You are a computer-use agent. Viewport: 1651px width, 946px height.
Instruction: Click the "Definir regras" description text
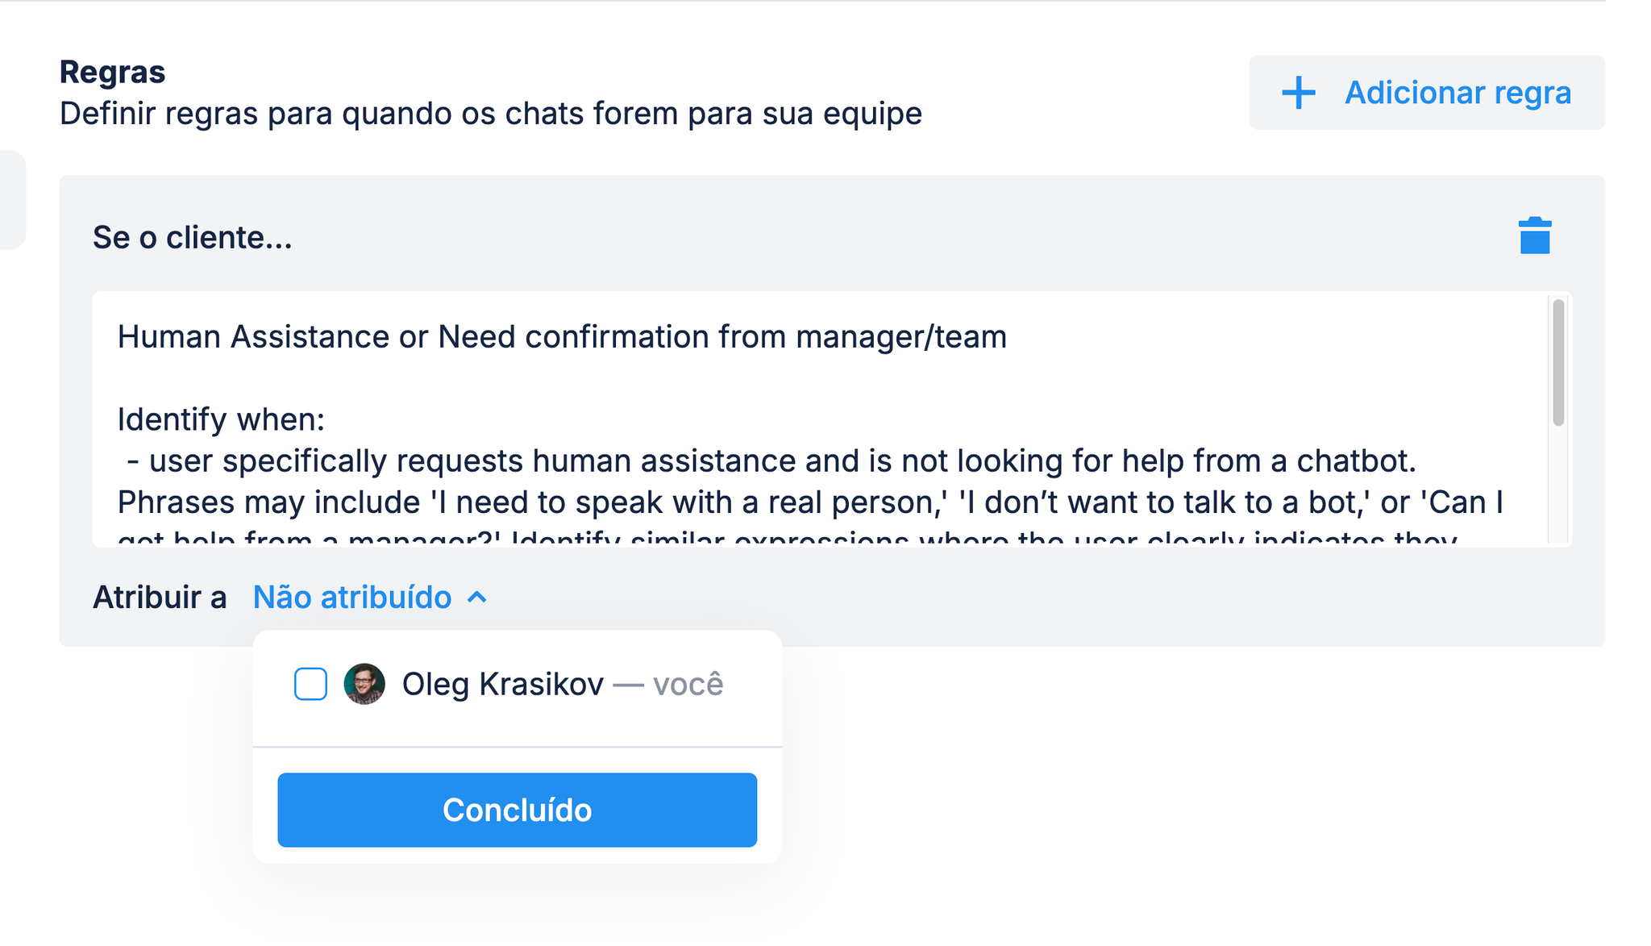point(490,114)
